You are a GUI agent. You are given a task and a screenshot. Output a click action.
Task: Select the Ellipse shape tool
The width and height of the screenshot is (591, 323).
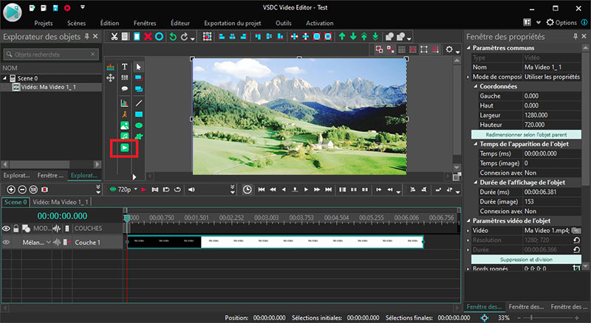coord(139,125)
